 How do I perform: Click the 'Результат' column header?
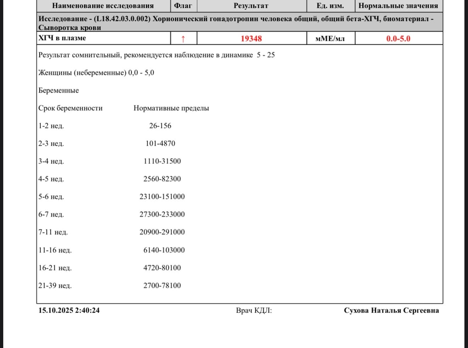pyautogui.click(x=251, y=6)
